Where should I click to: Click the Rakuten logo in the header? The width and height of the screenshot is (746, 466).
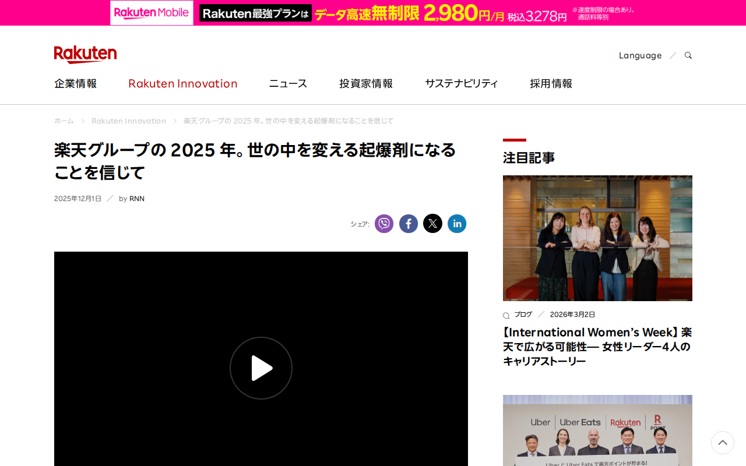point(85,54)
